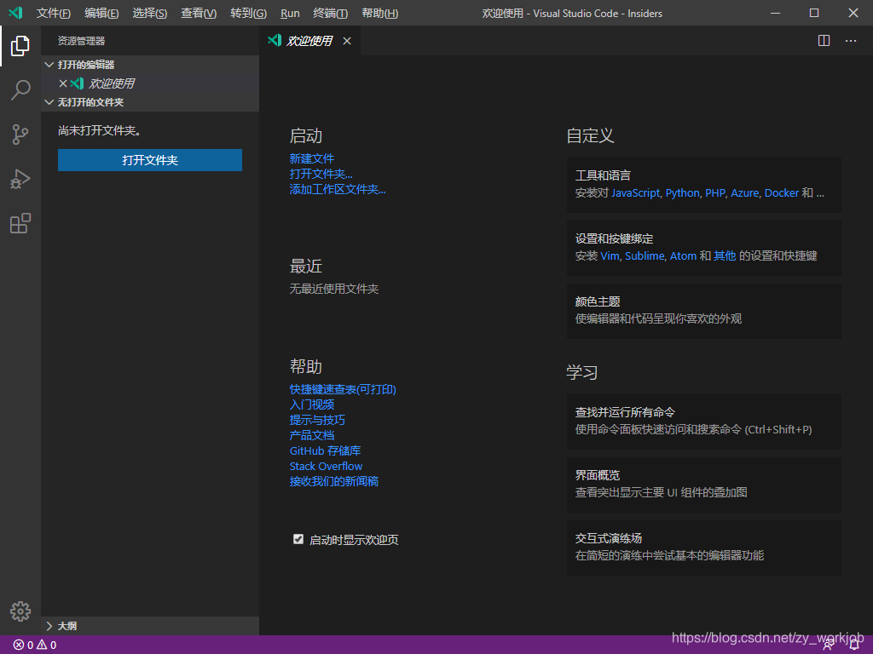Close the 欢迎使用 editor tab
The height and width of the screenshot is (654, 873).
347,41
